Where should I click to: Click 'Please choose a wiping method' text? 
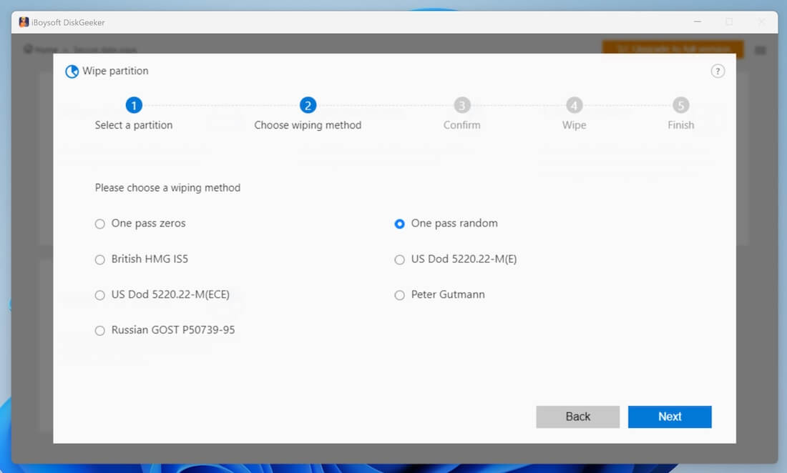tap(167, 188)
